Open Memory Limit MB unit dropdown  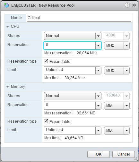117,130
